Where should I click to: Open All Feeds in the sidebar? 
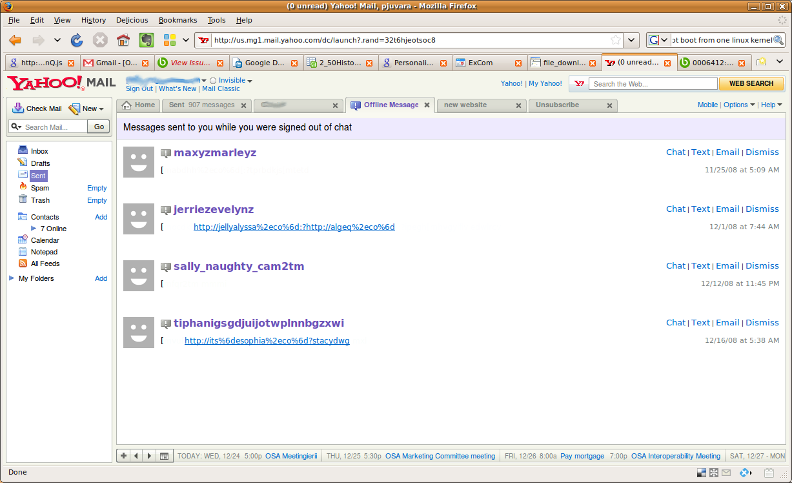click(x=45, y=263)
